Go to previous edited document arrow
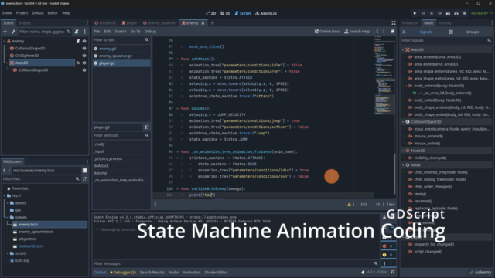 (x=377, y=31)
